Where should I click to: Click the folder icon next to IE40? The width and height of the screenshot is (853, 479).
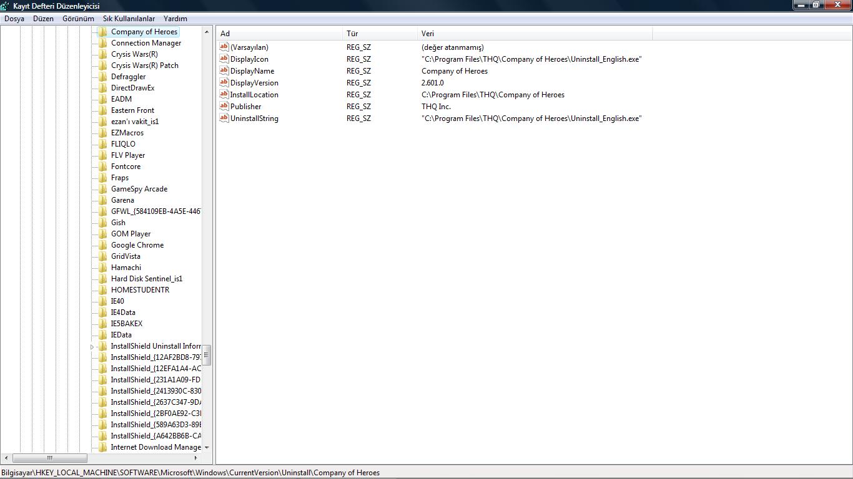[x=103, y=301]
